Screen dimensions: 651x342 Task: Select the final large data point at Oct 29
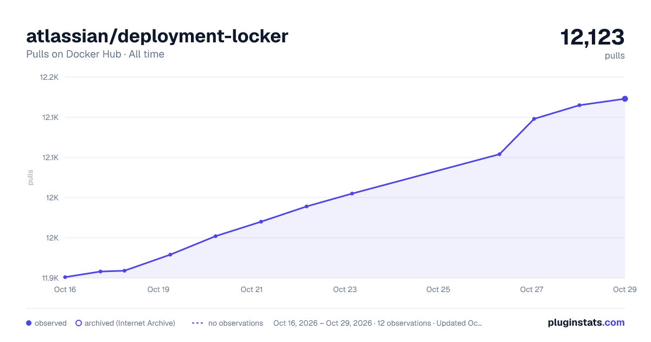click(625, 99)
